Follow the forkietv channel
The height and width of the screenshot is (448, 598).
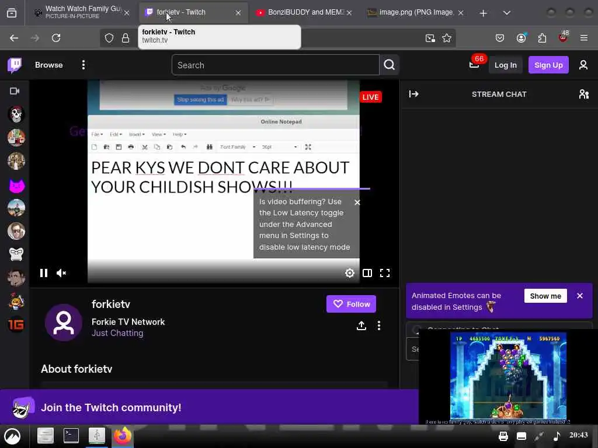pyautogui.click(x=351, y=304)
